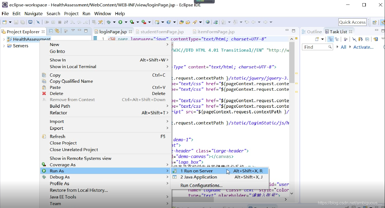
Task: Click the Next Annotation toolbar icon
Action: tap(223, 22)
